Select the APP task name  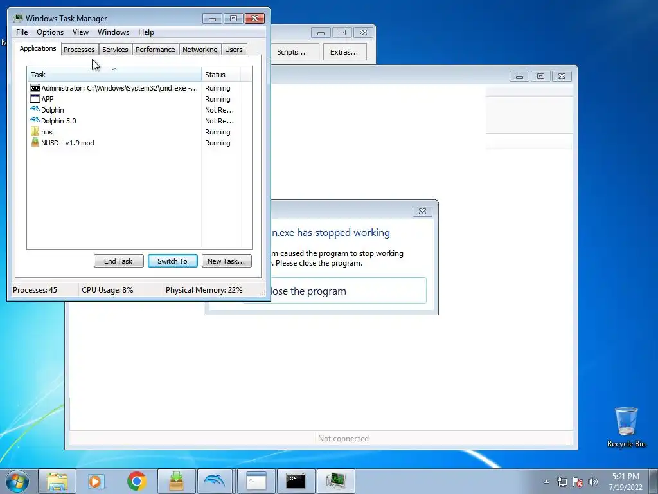pos(48,99)
